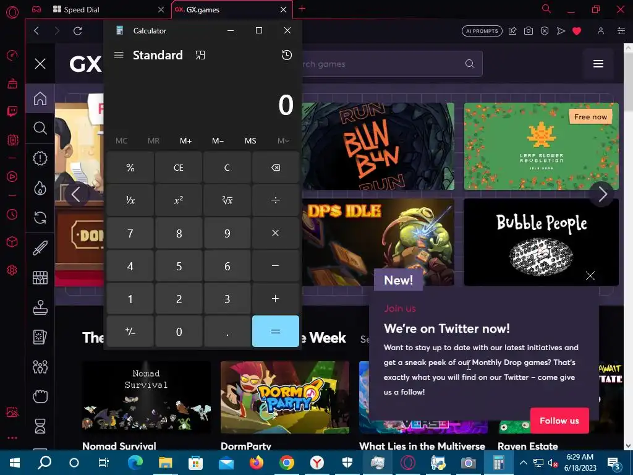Show previous carousel slide arrow

click(76, 194)
